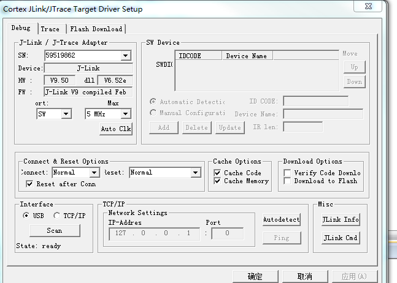Disable the Cache Code checkbox
397x283 pixels.
pyautogui.click(x=217, y=173)
